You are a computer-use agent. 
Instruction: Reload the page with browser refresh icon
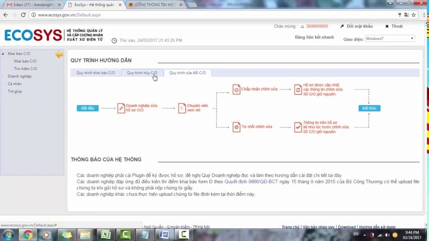coord(23,15)
